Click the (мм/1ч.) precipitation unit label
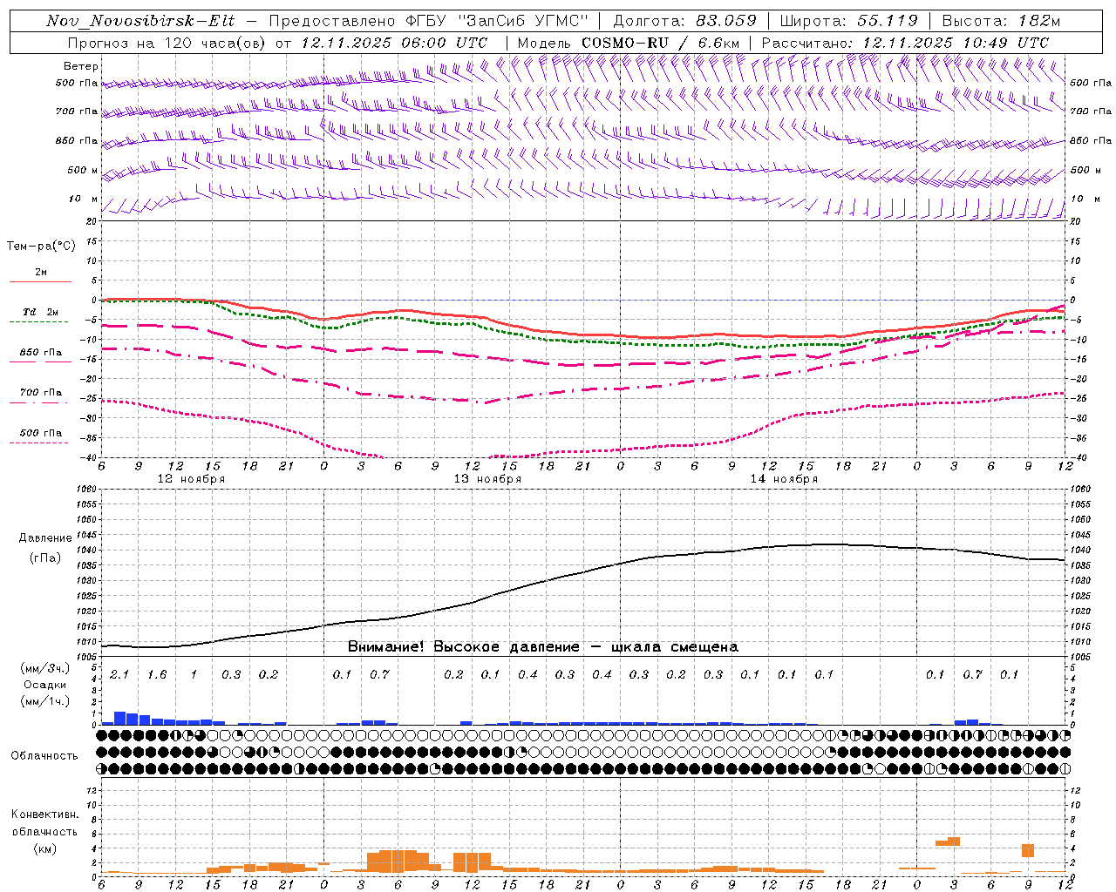Viewport: 1116px width, 892px height. (x=45, y=701)
